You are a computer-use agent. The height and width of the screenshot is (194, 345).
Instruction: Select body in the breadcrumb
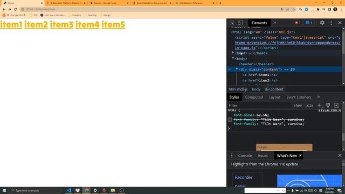click(256, 89)
